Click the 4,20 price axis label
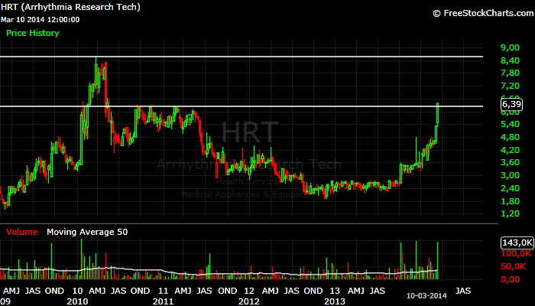Viewport: 535px width, 306px height. tap(510, 150)
